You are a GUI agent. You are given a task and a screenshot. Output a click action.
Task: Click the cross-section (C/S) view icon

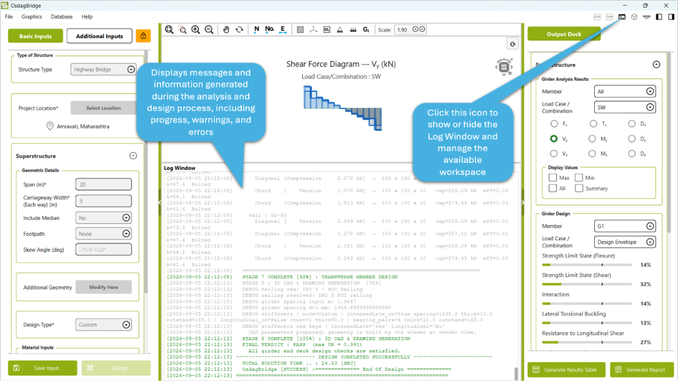click(x=597, y=17)
